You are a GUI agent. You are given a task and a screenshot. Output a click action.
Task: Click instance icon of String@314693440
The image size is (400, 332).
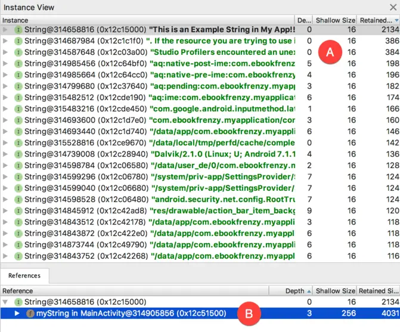[18, 132]
